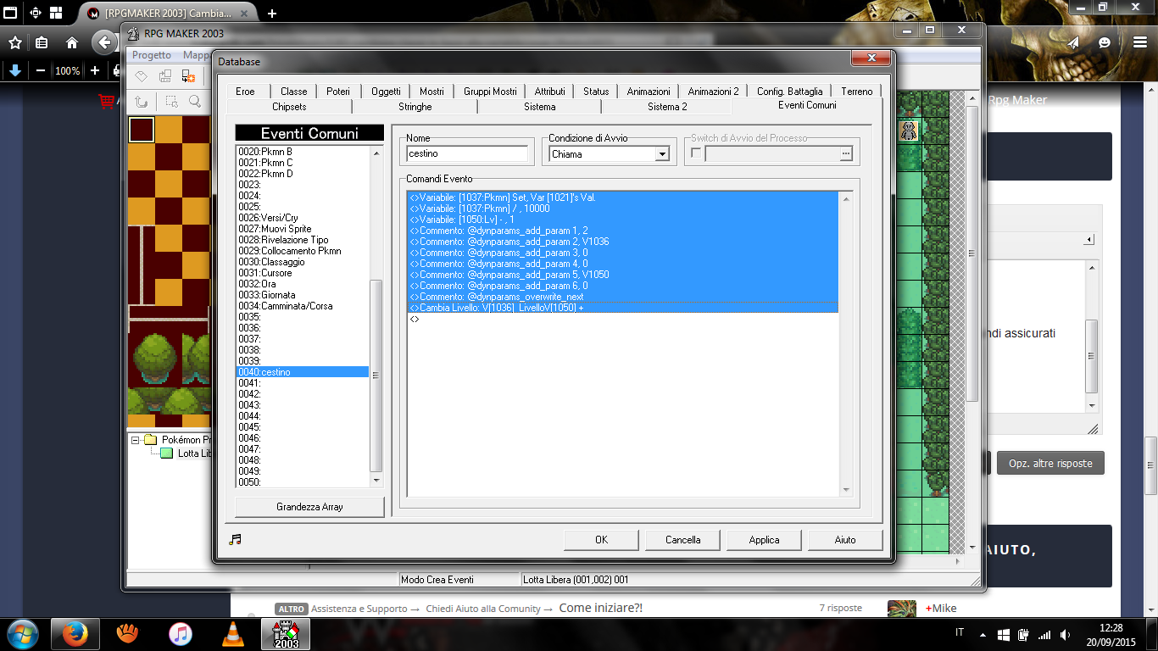
Task: Switch to the Stringhe tab
Action: 415,107
